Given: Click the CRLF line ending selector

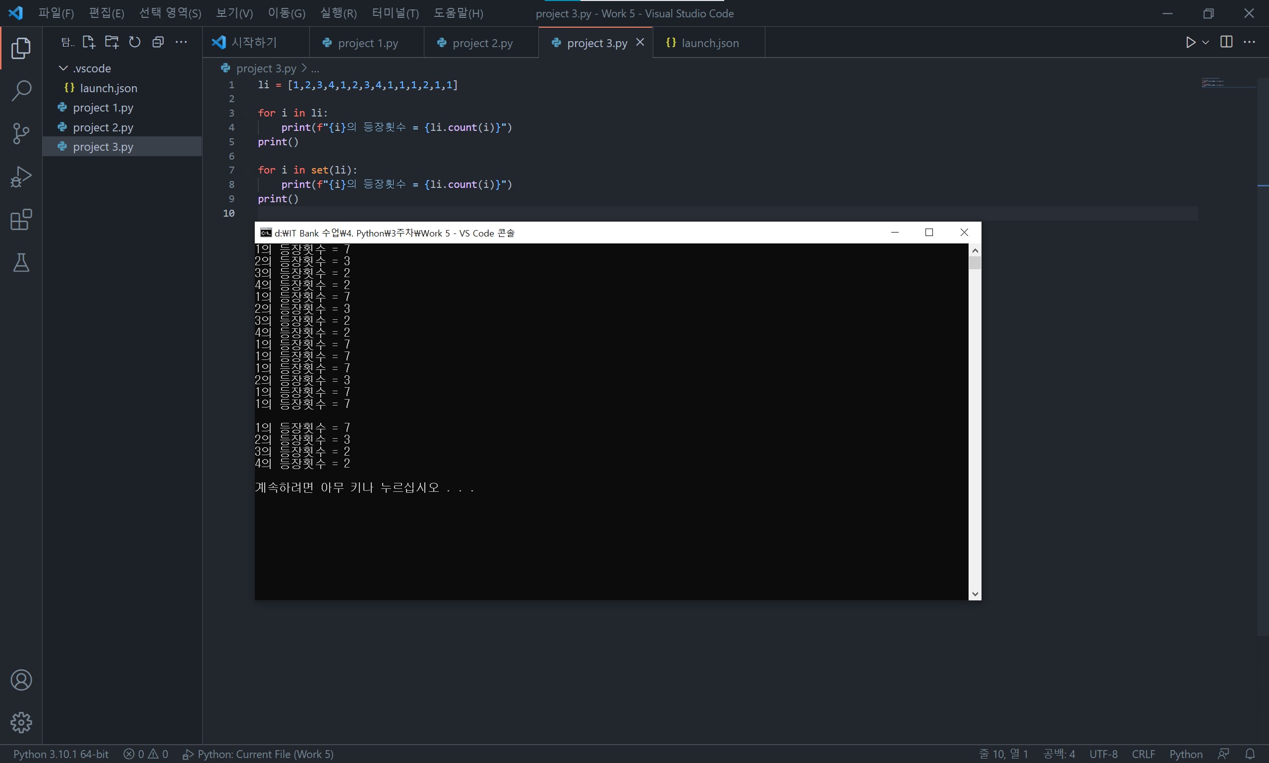Looking at the screenshot, I should [1143, 754].
